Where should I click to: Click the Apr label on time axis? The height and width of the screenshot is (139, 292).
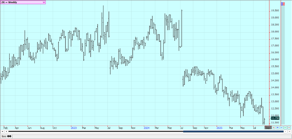coord(17,128)
